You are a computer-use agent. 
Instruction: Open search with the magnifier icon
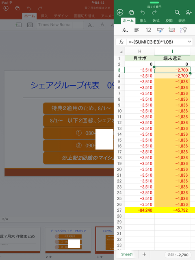[177, 12]
